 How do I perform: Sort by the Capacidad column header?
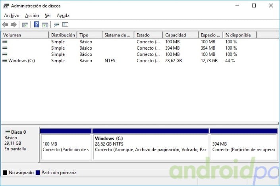[181, 35]
